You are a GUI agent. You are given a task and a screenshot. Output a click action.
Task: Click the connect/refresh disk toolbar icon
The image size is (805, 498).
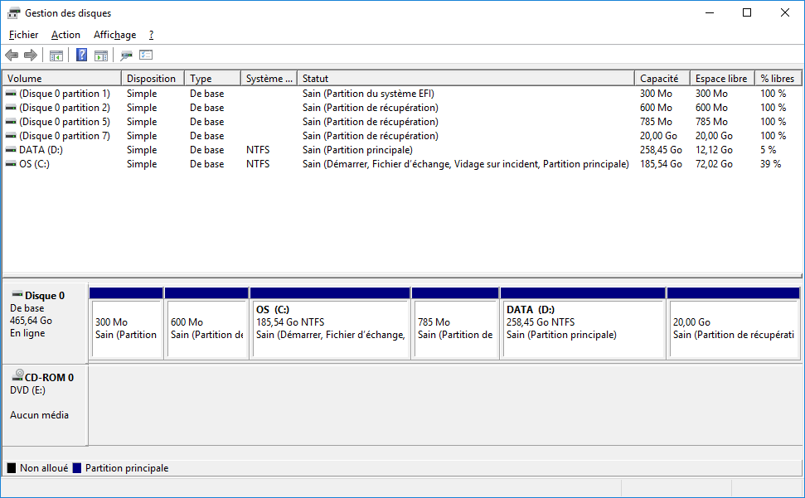click(x=126, y=56)
